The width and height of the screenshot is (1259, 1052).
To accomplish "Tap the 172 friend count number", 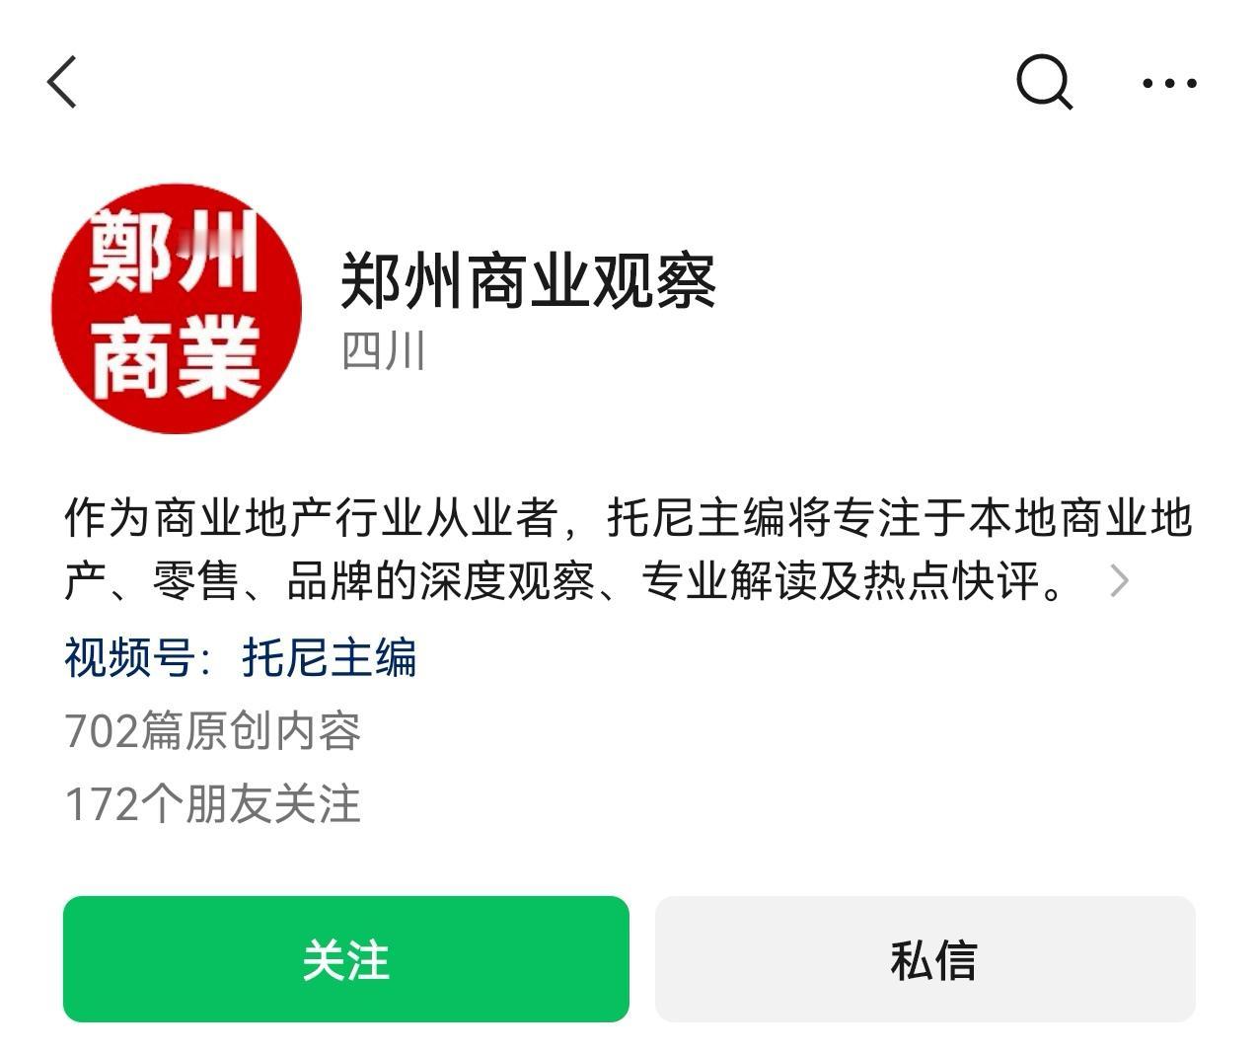I will pyautogui.click(x=101, y=804).
